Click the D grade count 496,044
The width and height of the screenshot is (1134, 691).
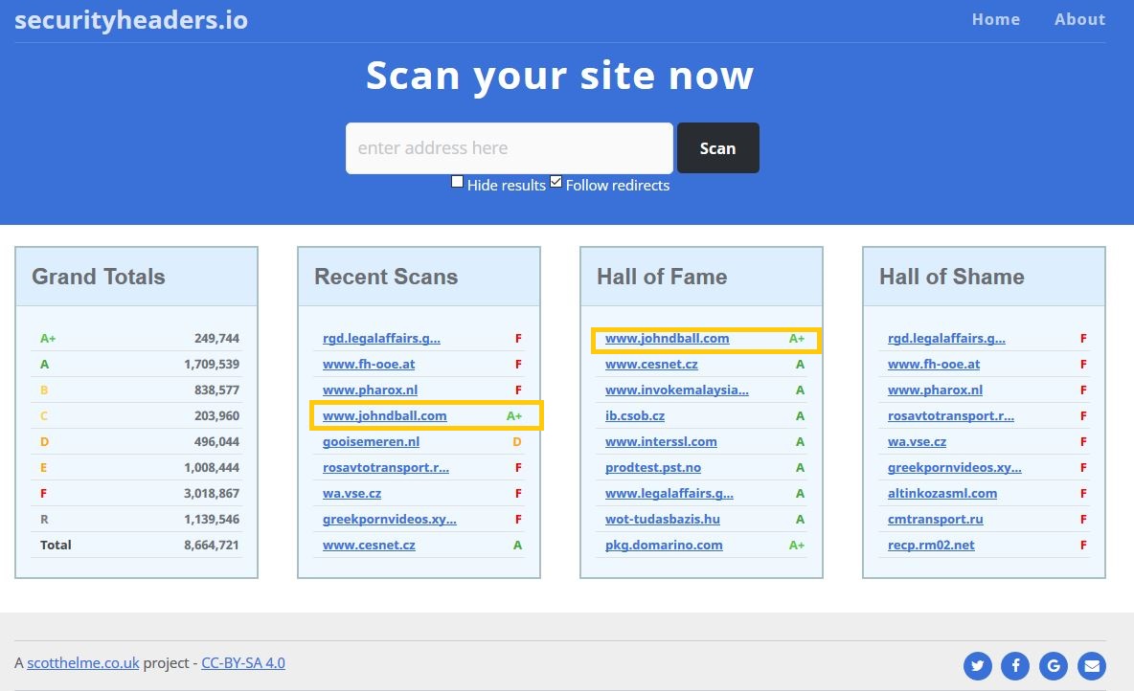click(216, 441)
